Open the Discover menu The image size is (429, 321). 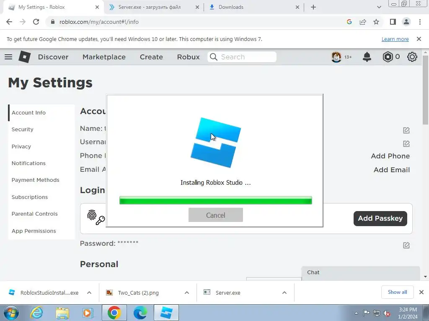[53, 57]
